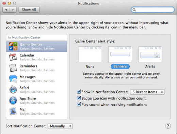Click the In Notification Center list header
Viewport: 177px width, 134px height.
pos(24,38)
